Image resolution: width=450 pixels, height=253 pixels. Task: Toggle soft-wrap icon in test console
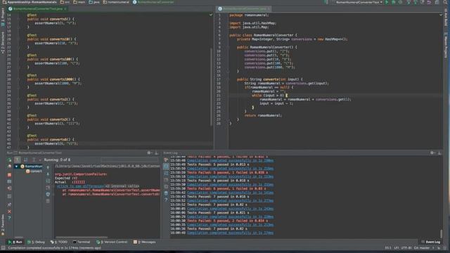point(48,181)
